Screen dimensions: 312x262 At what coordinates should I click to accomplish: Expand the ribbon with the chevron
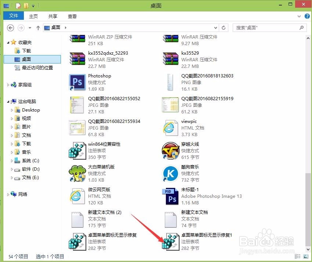299,16
